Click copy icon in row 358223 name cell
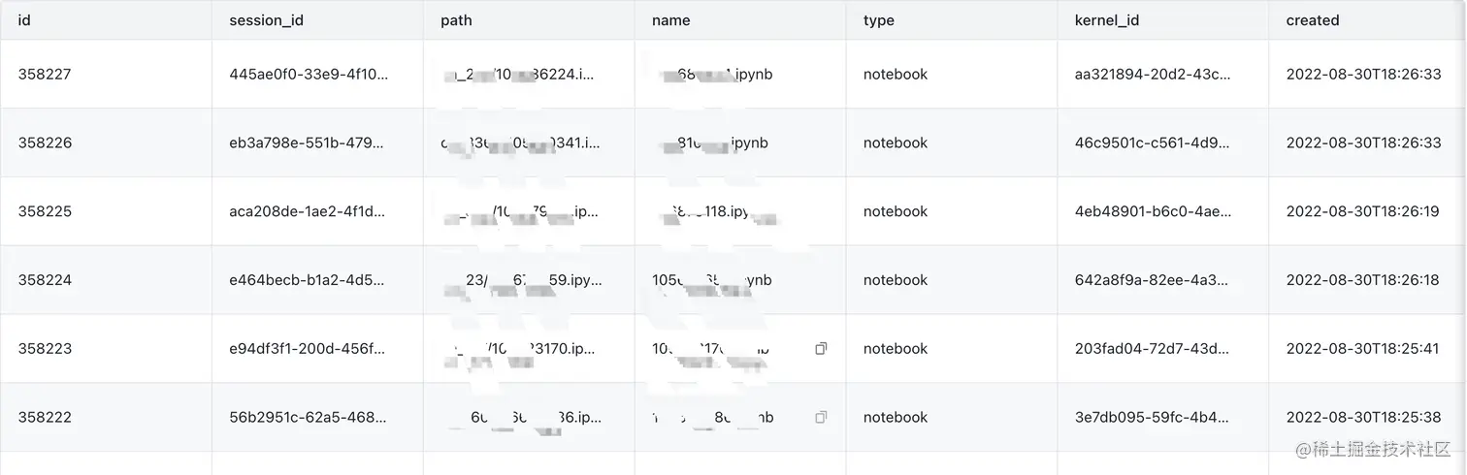Image resolution: width=1467 pixels, height=475 pixels. tap(821, 348)
